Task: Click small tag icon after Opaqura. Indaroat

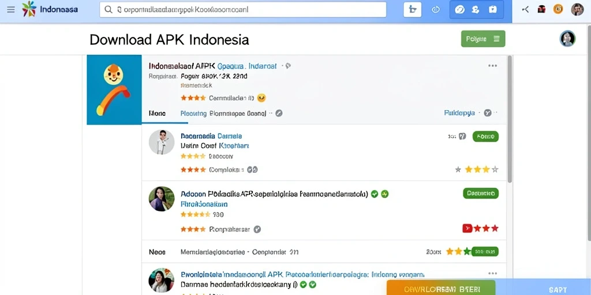Action: pos(288,66)
